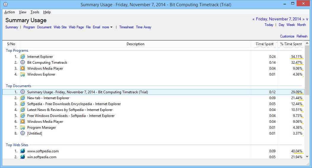This screenshot has height=168, width=312.
Task: Click clock icon beside Summary Usage document row
Action: click(23, 92)
